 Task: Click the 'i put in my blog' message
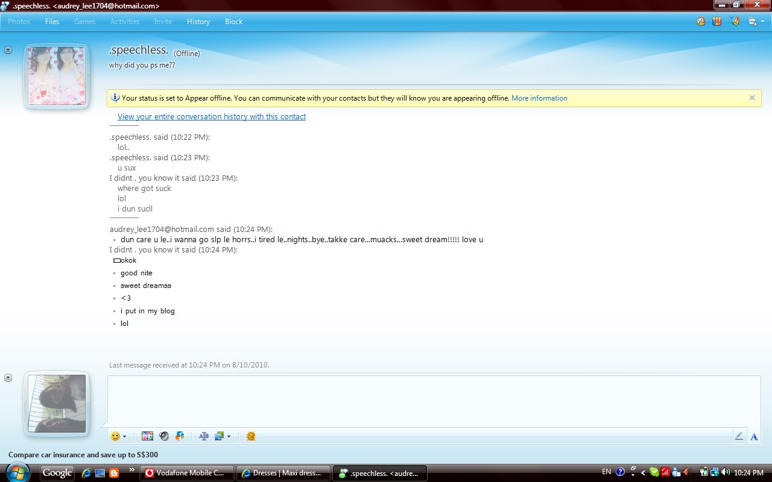pyautogui.click(x=147, y=311)
